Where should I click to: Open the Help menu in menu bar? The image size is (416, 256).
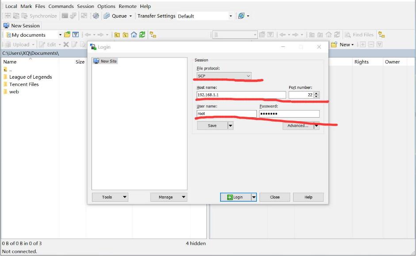tap(145, 6)
